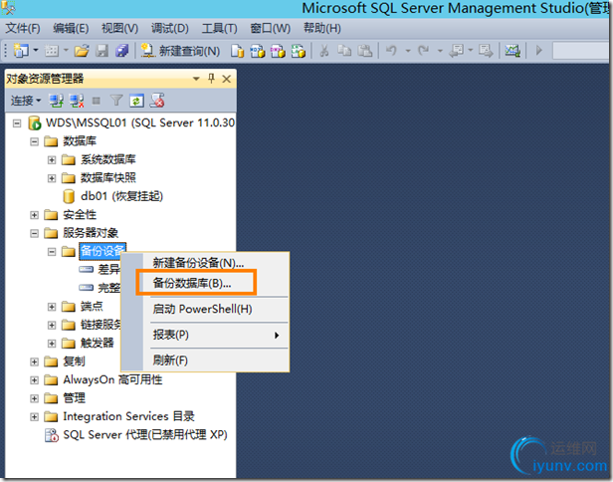
Task: Open the 帮助(H) menu
Action: click(x=322, y=28)
